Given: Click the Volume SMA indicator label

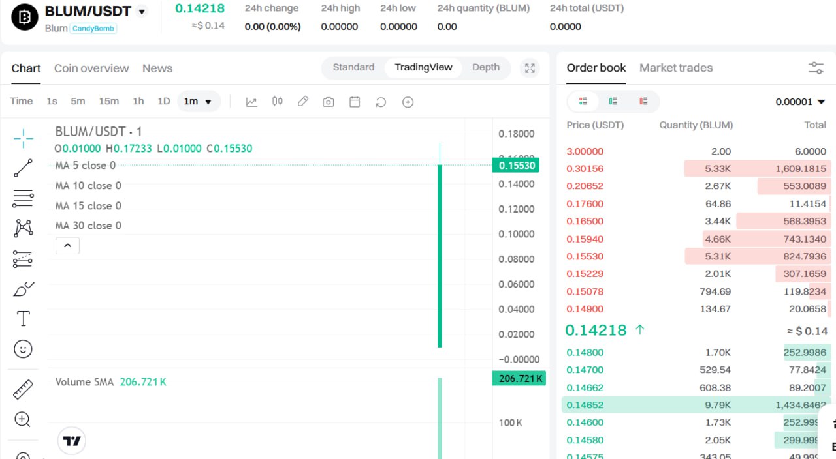Looking at the screenshot, I should point(84,382).
